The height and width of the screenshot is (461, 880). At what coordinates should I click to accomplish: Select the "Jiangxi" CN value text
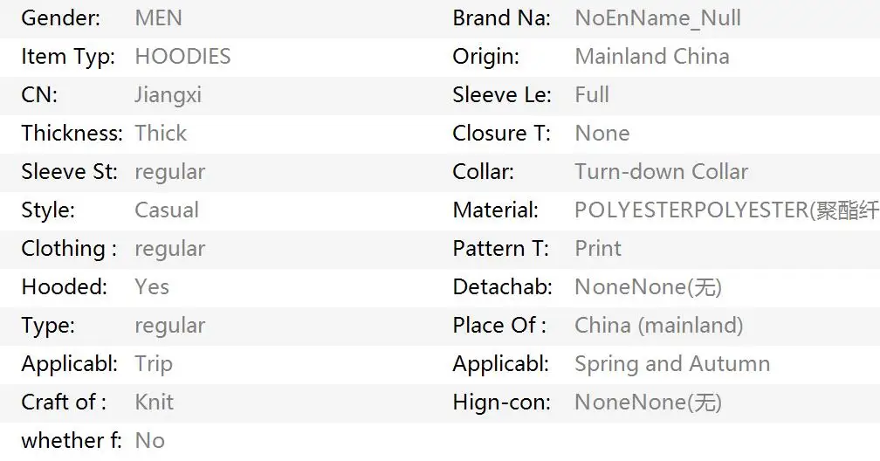pyautogui.click(x=168, y=95)
